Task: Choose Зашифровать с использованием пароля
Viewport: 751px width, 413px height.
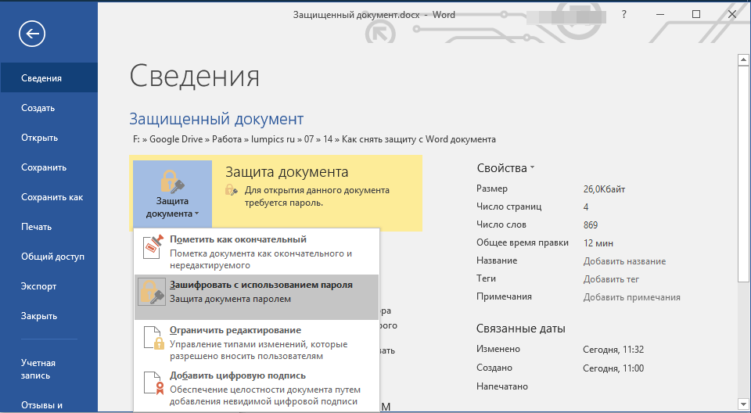Action: [257, 297]
